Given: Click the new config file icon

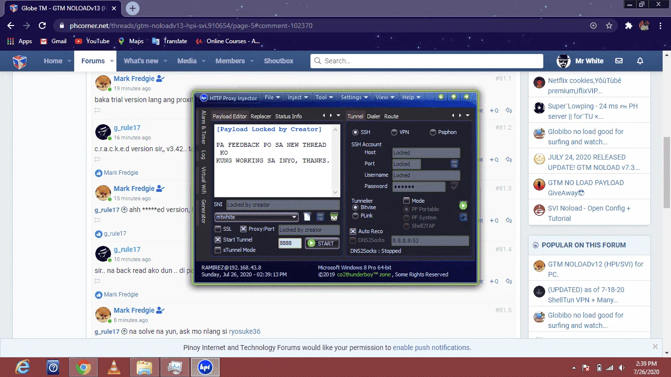Looking at the screenshot, I should point(308,216).
